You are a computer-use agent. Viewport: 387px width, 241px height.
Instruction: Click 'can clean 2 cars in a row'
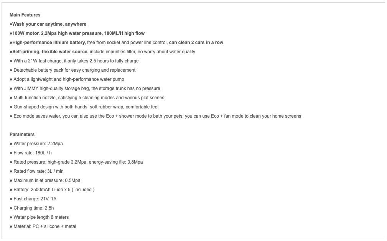pyautogui.click(x=196, y=43)
